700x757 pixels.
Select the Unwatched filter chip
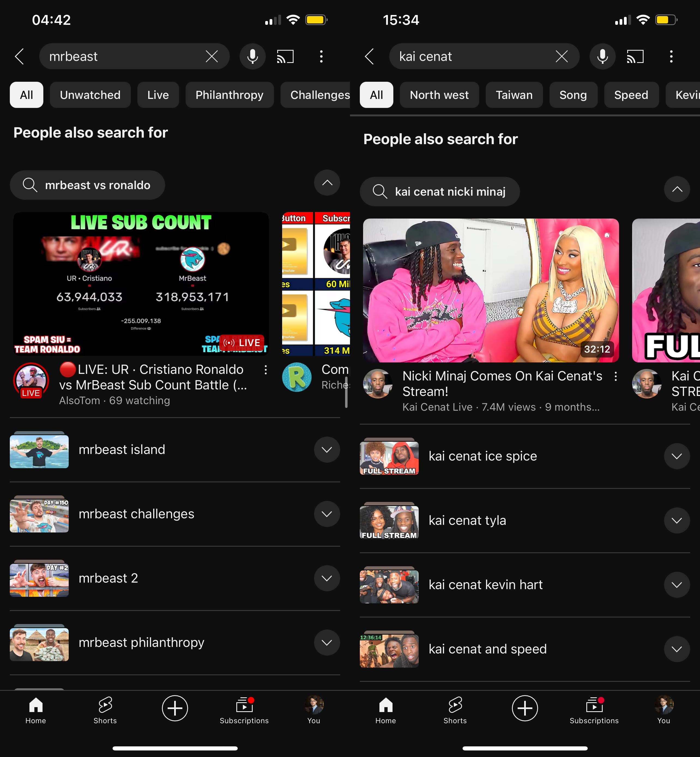coord(90,95)
